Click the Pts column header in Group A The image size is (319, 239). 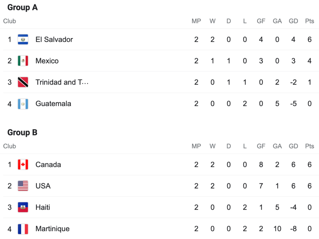309,21
